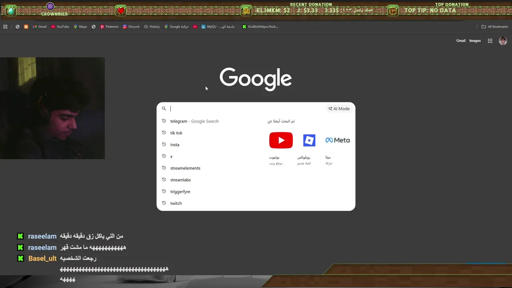Click history clock icon beside telegram

(164, 121)
